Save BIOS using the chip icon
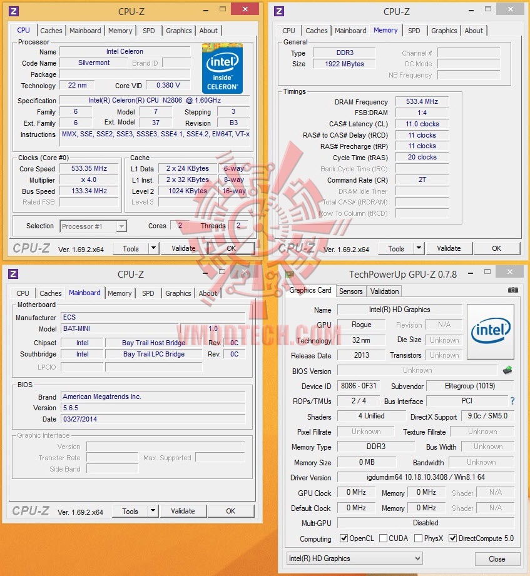Screen dimensions: 530x576 pyautogui.click(x=507, y=370)
